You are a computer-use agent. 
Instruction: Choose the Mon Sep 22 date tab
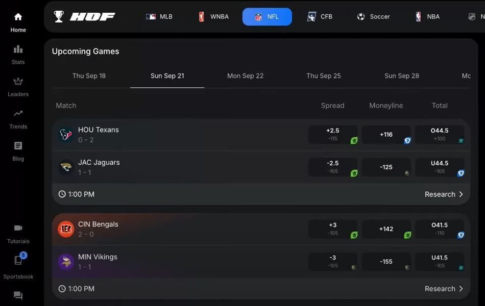point(245,76)
